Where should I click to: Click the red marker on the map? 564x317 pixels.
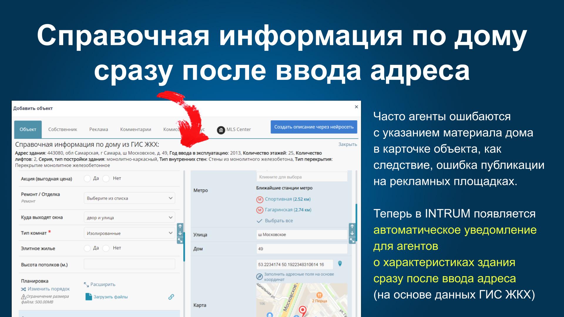click(302, 311)
